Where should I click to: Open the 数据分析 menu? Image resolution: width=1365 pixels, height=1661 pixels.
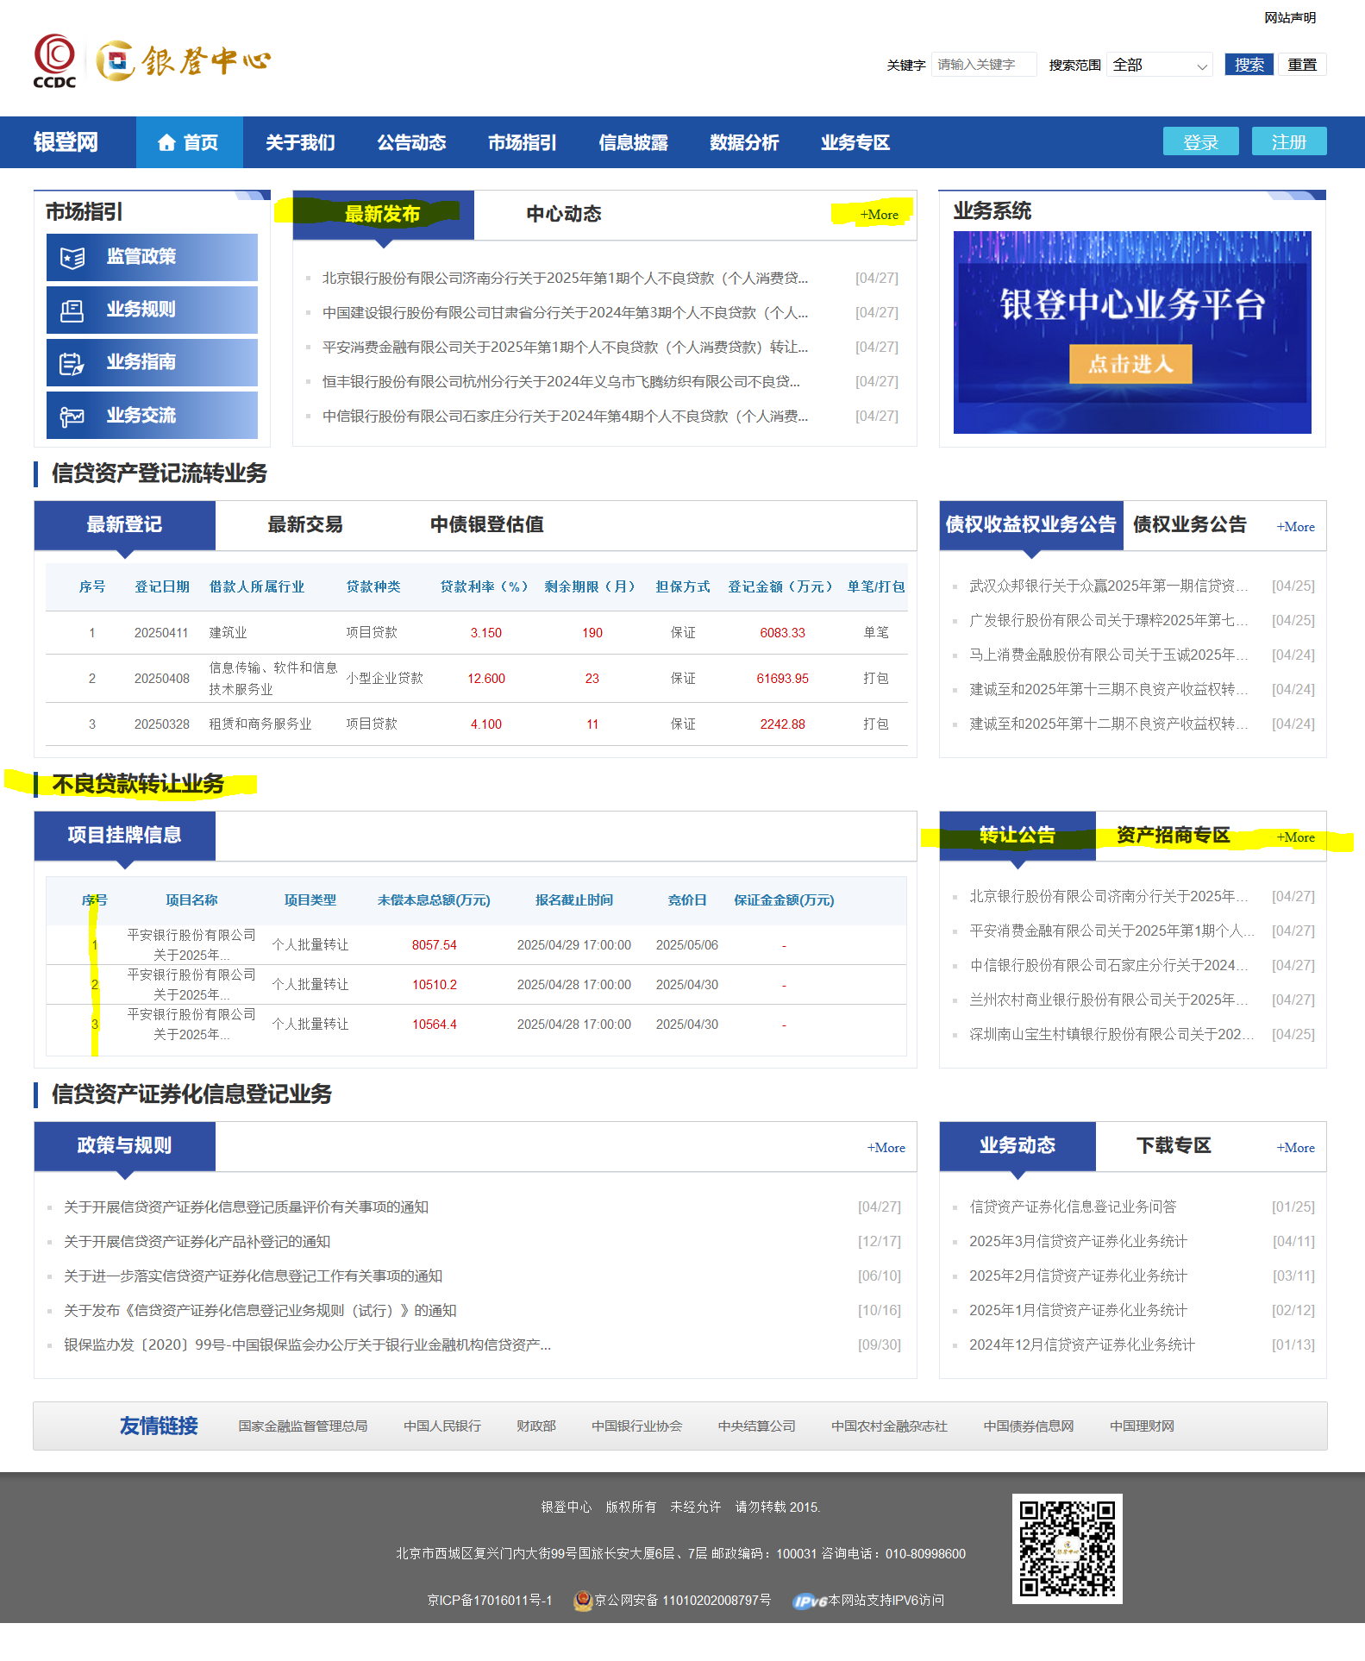pos(744,142)
